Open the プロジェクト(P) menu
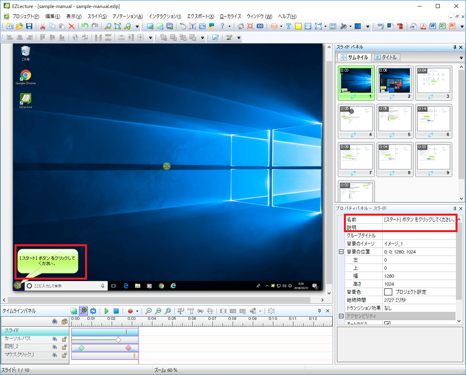 click(x=25, y=16)
